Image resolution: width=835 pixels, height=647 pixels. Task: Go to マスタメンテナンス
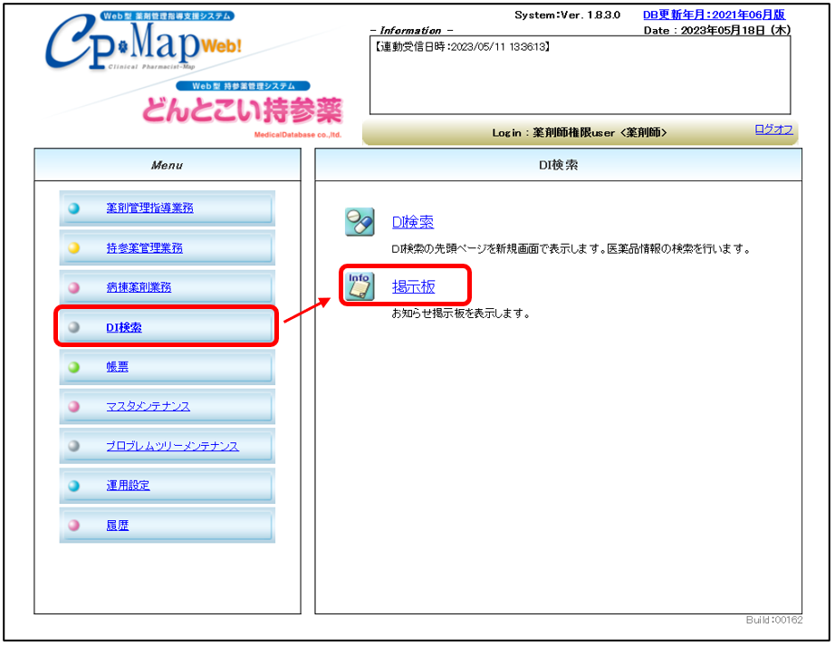coord(148,407)
